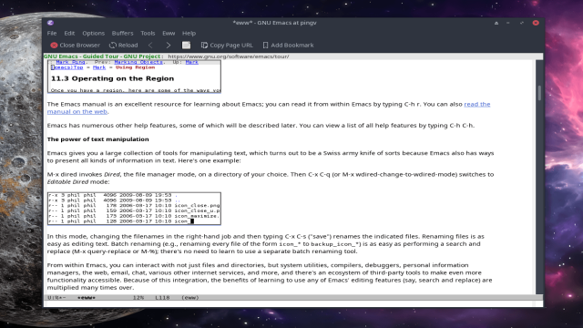Click the italic word 'Dired' in the paragraph
This screenshot has width=583, height=328.
[x=112, y=174]
